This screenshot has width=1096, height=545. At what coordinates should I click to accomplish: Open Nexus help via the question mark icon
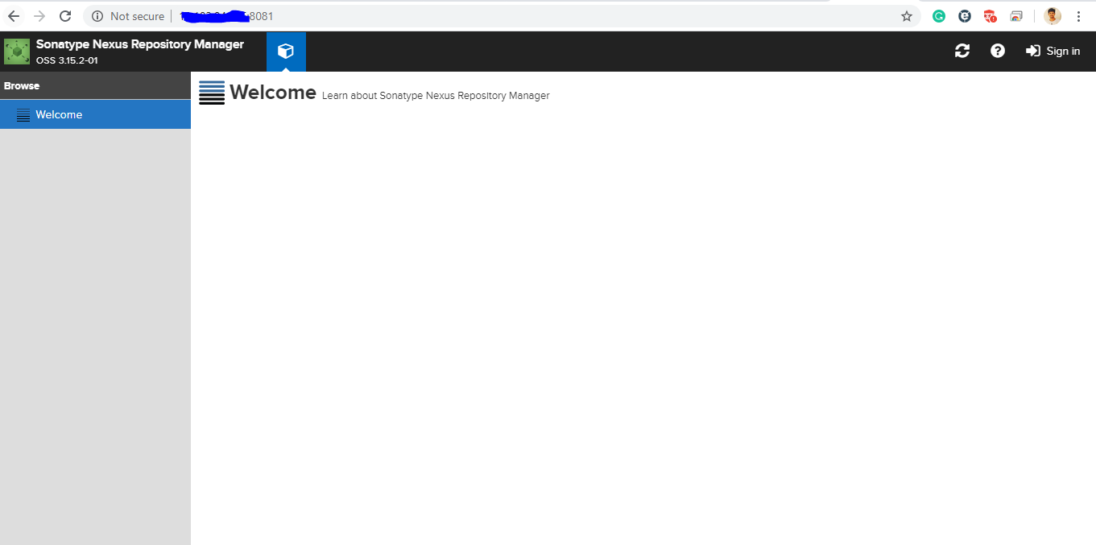coord(997,51)
